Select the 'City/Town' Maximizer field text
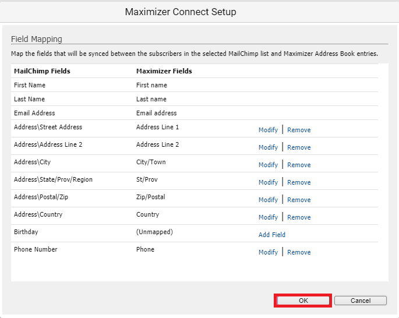Image resolution: width=399 pixels, height=318 pixels. (151, 162)
